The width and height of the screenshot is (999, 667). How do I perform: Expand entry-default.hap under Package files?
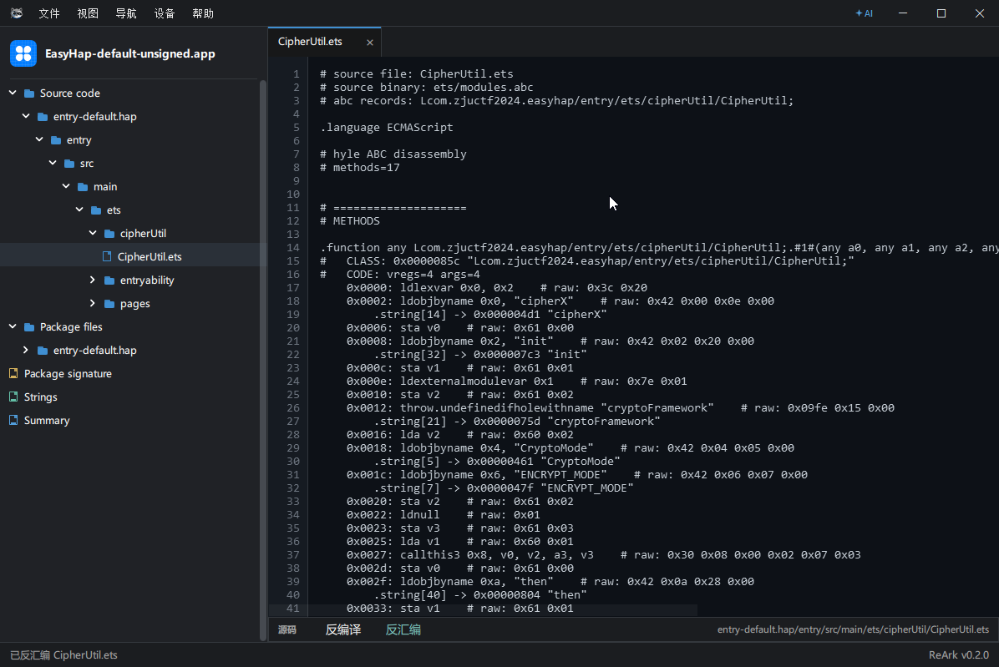click(x=26, y=350)
